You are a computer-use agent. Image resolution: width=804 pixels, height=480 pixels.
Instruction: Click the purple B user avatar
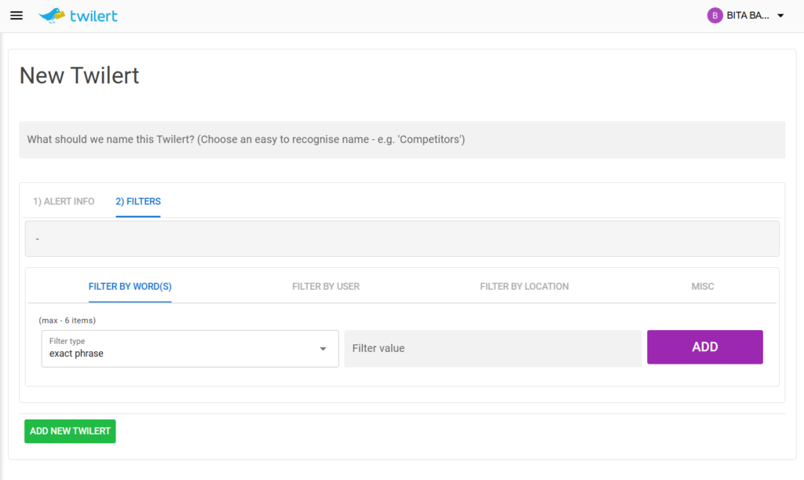pos(714,16)
